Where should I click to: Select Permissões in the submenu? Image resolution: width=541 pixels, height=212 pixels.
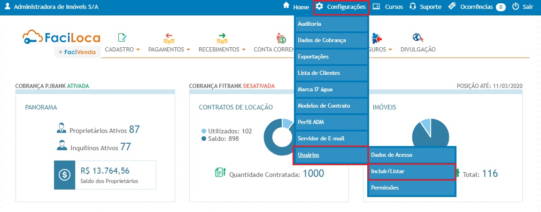(x=411, y=188)
